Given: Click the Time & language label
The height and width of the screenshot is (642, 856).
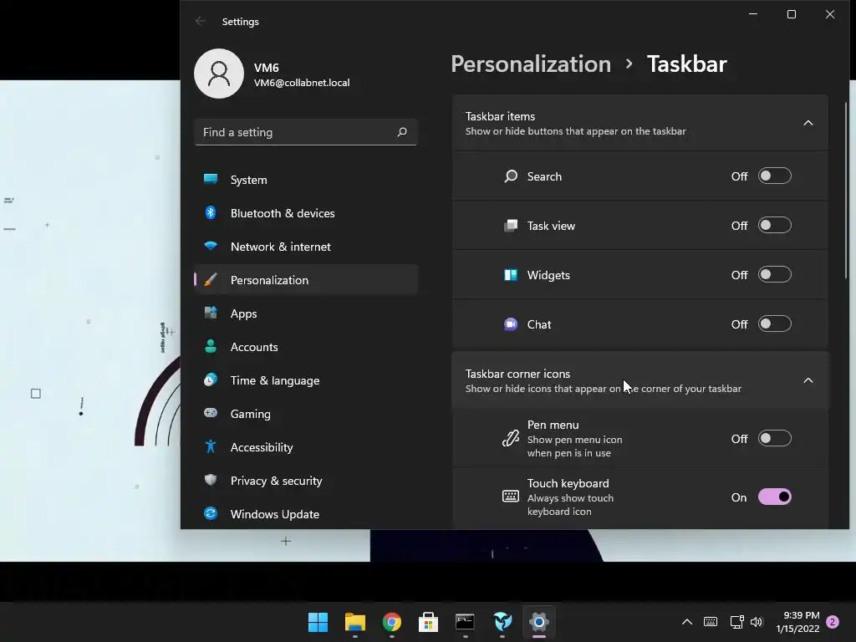Looking at the screenshot, I should 274,380.
